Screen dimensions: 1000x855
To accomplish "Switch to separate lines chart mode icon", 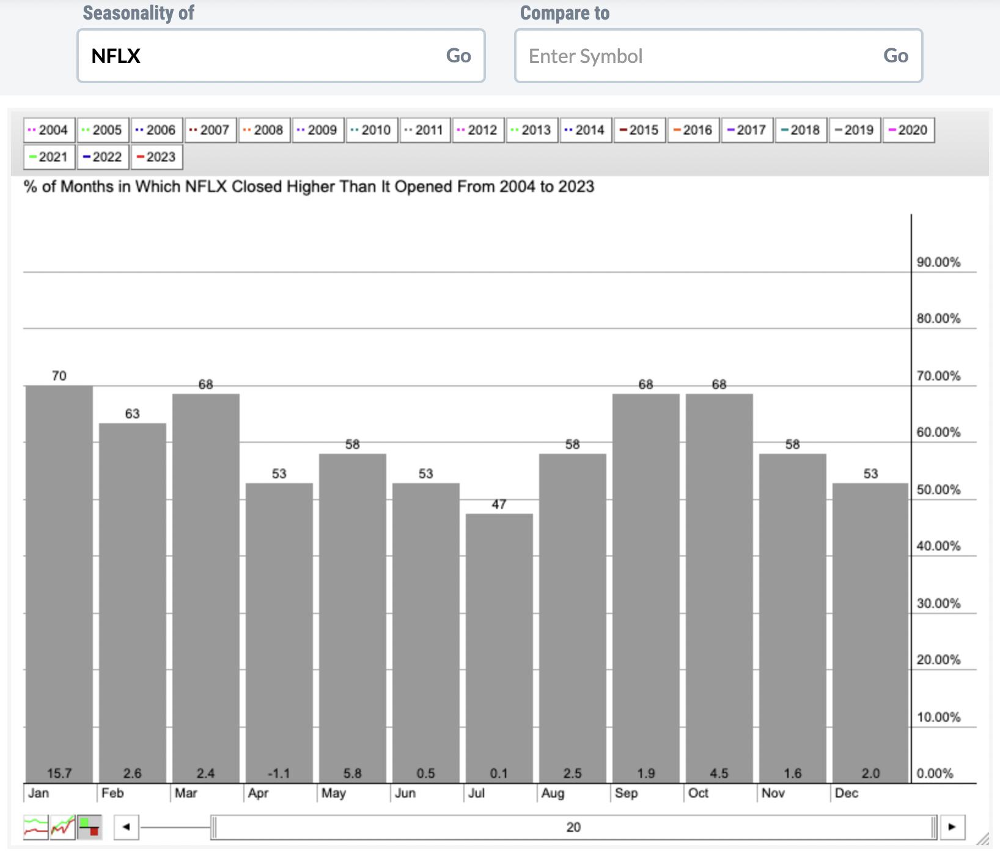I will coord(35,827).
